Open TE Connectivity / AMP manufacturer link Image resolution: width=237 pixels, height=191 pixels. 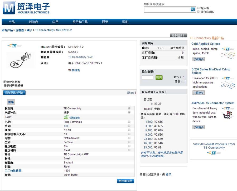pos(81,57)
